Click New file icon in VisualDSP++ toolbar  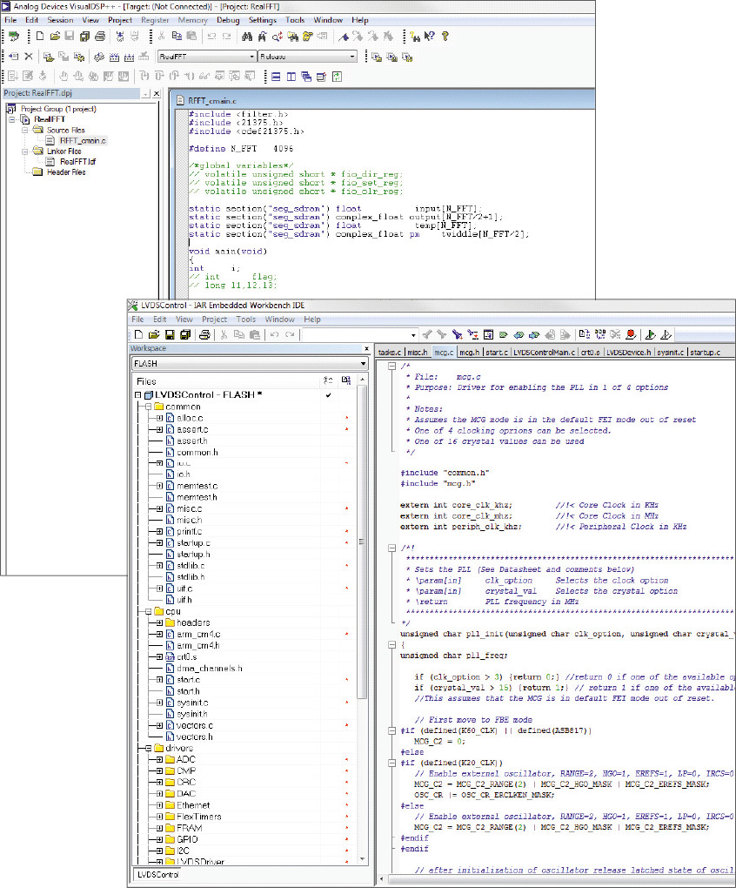[x=40, y=37]
